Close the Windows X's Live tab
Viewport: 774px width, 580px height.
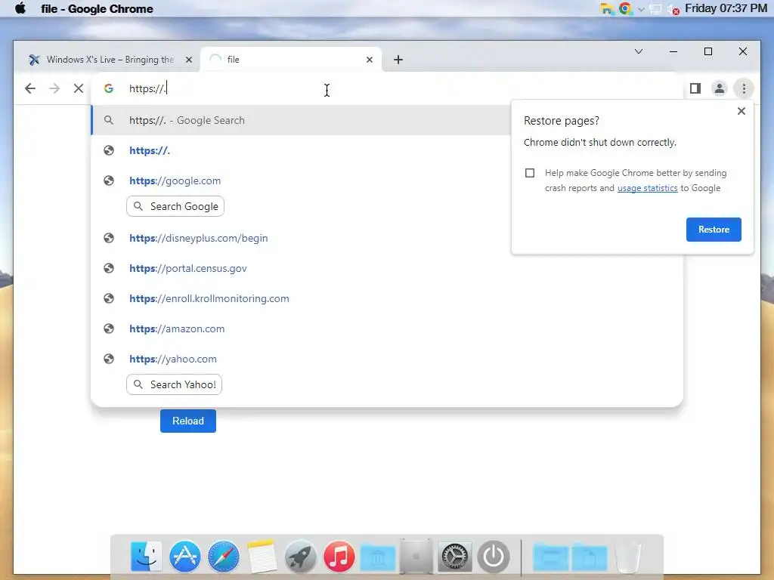coord(188,60)
